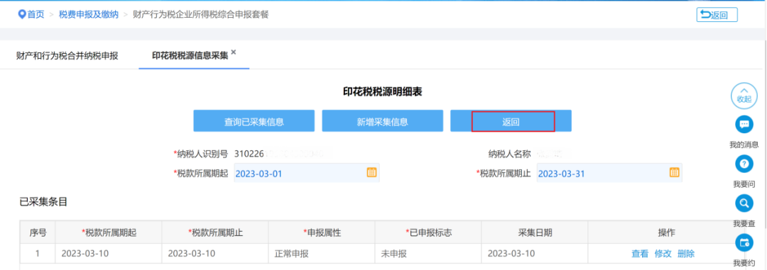
Task: Click the 新增采集信息 button
Action: tap(383, 121)
